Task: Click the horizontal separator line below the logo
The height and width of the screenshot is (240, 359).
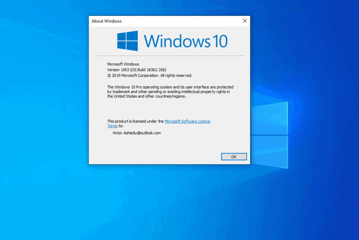Action: [169, 56]
